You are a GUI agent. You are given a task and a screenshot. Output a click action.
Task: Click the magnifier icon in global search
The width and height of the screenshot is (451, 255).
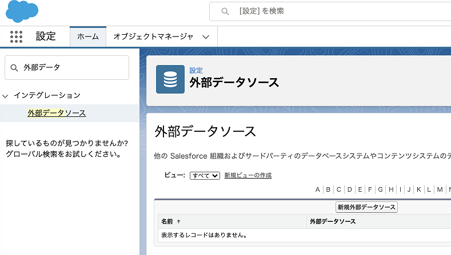(x=225, y=11)
